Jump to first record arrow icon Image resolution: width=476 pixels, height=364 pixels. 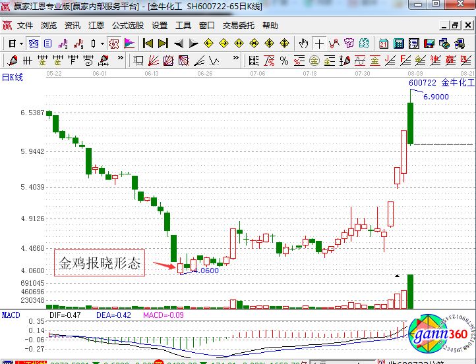click(148, 44)
